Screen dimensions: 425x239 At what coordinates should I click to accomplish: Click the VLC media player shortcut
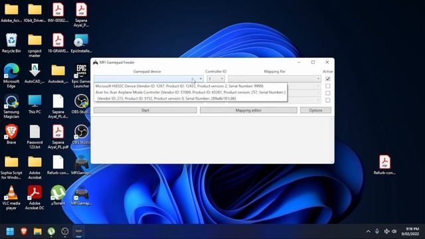point(11,198)
